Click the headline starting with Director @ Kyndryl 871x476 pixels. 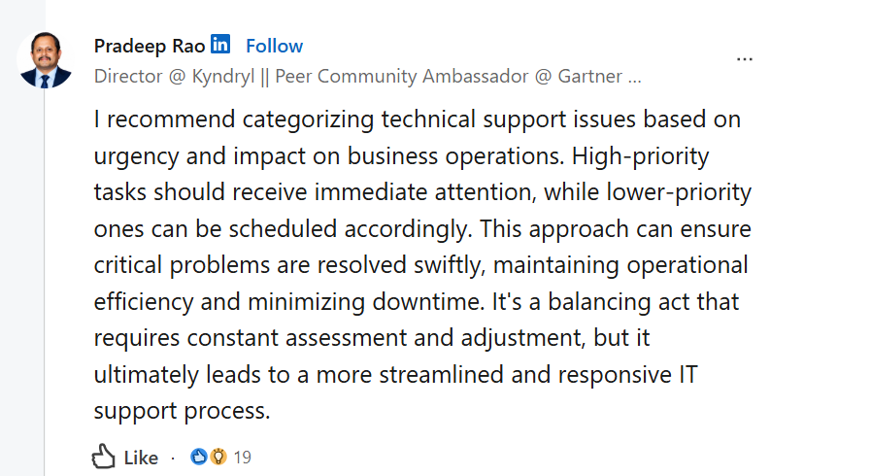tap(367, 76)
